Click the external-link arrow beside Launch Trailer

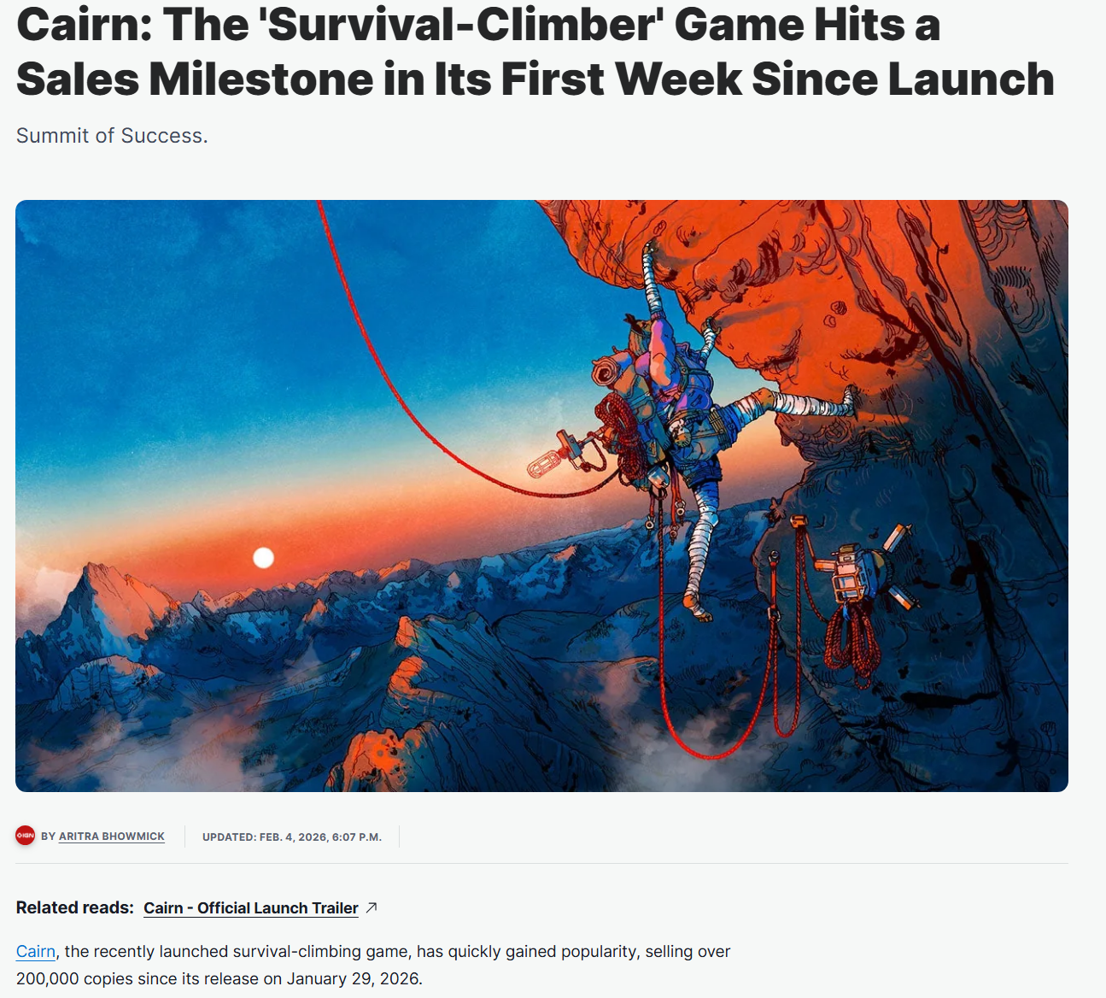pyautogui.click(x=372, y=907)
